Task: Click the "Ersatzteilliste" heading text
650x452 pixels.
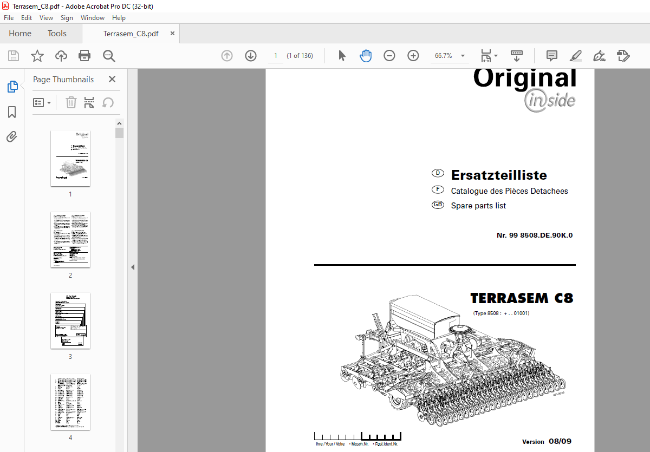Action: point(499,175)
